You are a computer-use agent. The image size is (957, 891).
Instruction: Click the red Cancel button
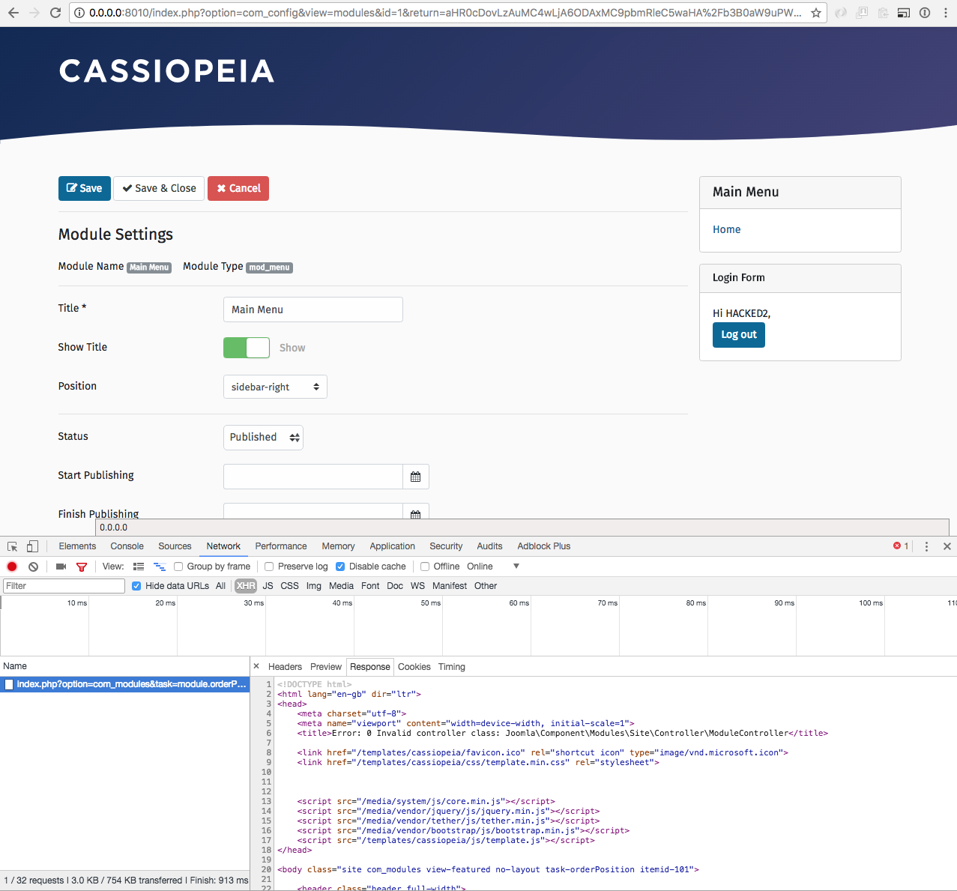coord(238,188)
